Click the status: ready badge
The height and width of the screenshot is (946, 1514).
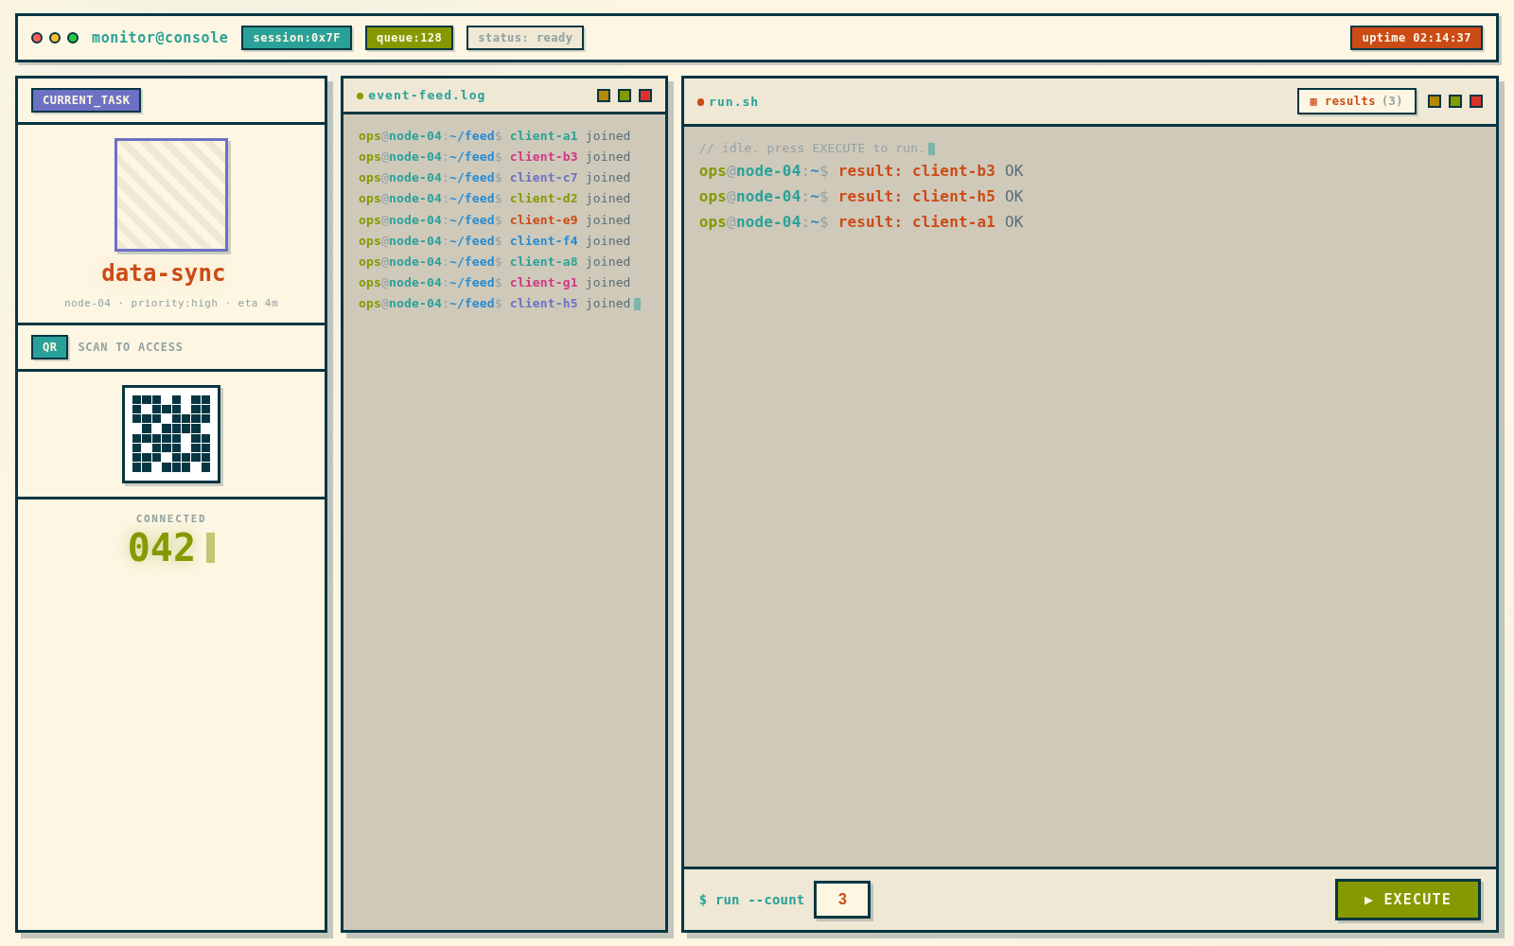click(x=525, y=38)
